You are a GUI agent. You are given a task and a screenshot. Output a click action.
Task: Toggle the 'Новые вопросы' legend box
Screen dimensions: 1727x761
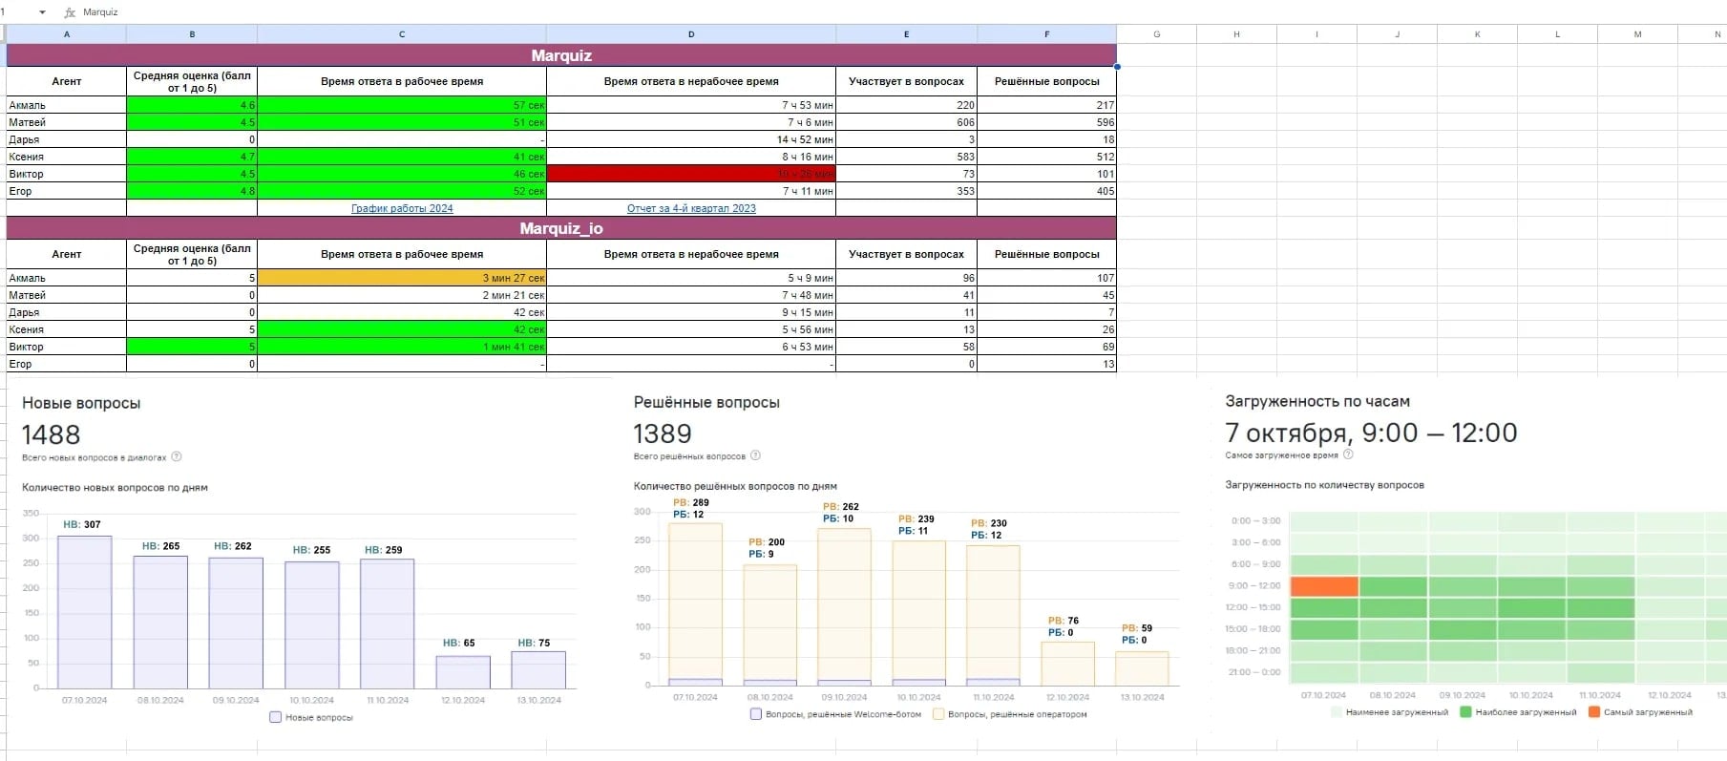276,717
